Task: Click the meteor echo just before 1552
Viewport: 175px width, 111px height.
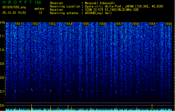Action: (x=32, y=90)
